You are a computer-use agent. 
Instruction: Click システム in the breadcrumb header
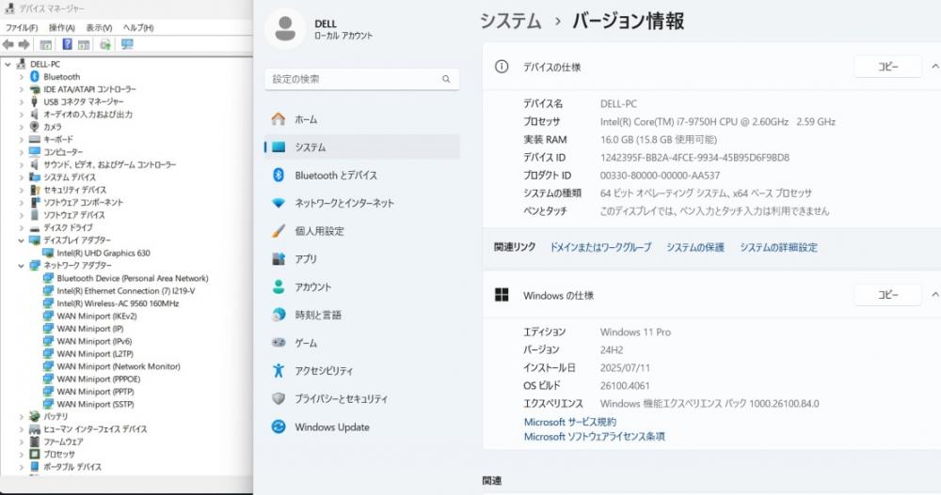pos(511,21)
